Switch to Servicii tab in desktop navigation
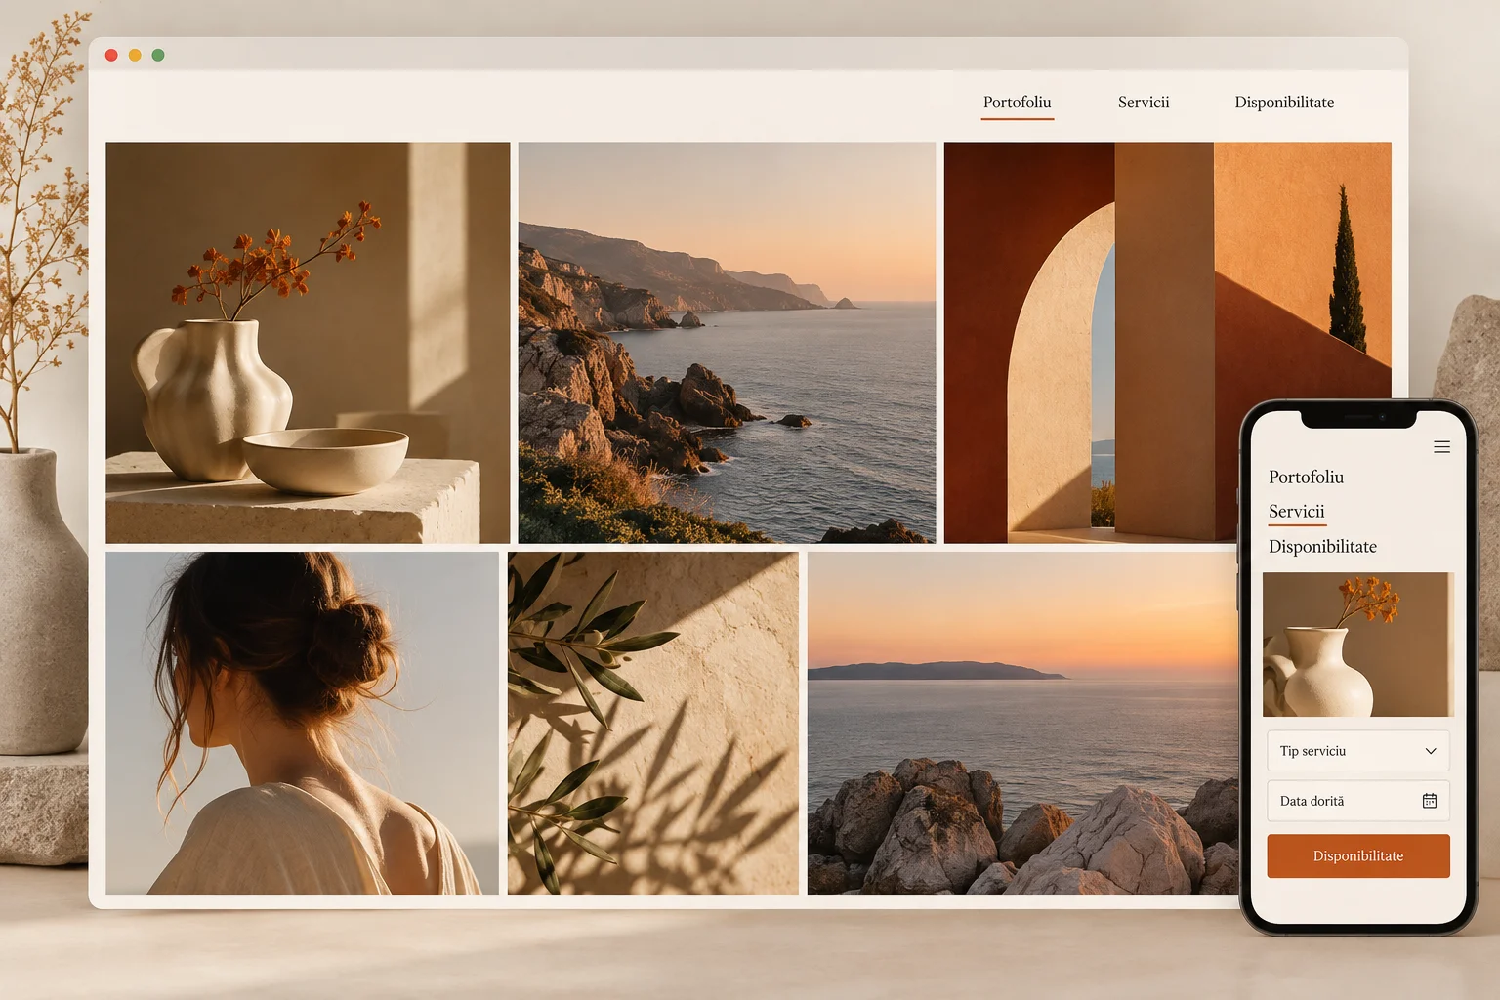Image resolution: width=1500 pixels, height=1000 pixels. pos(1144,103)
